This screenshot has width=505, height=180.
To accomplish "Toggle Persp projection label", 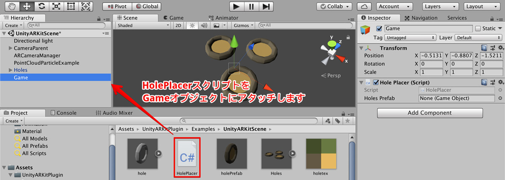I will pyautogui.click(x=331, y=76).
